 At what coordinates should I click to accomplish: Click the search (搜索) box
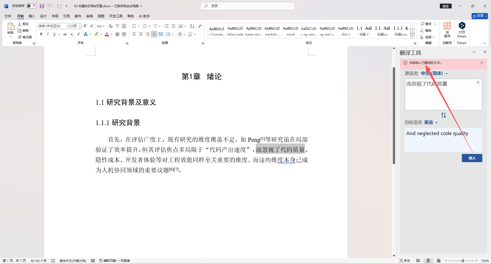pyautogui.click(x=248, y=6)
